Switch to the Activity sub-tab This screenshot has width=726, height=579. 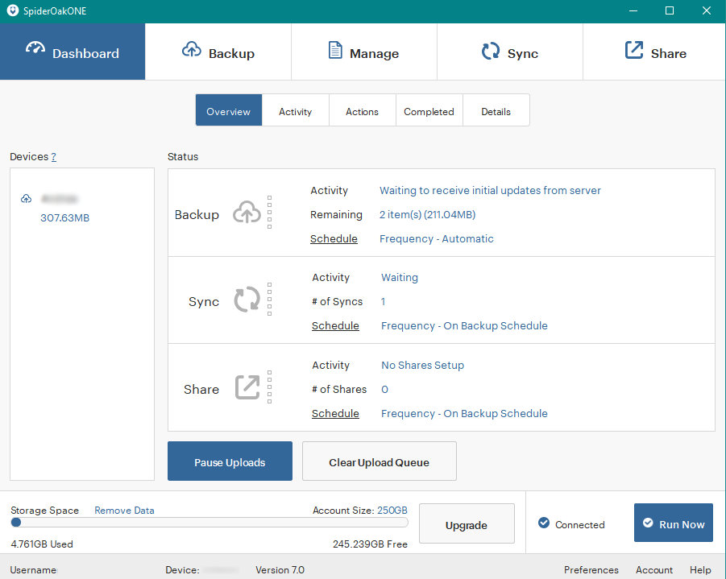pos(296,110)
